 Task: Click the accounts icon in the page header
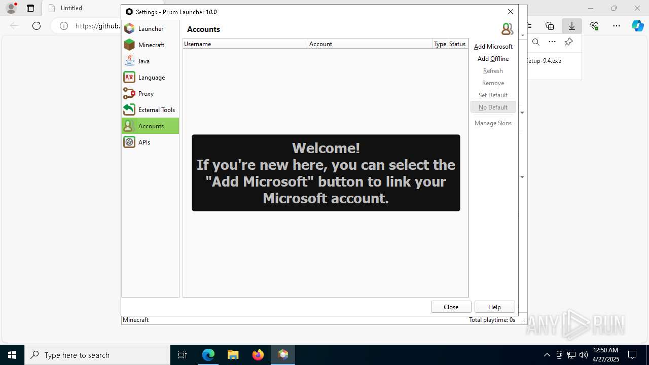click(x=507, y=29)
